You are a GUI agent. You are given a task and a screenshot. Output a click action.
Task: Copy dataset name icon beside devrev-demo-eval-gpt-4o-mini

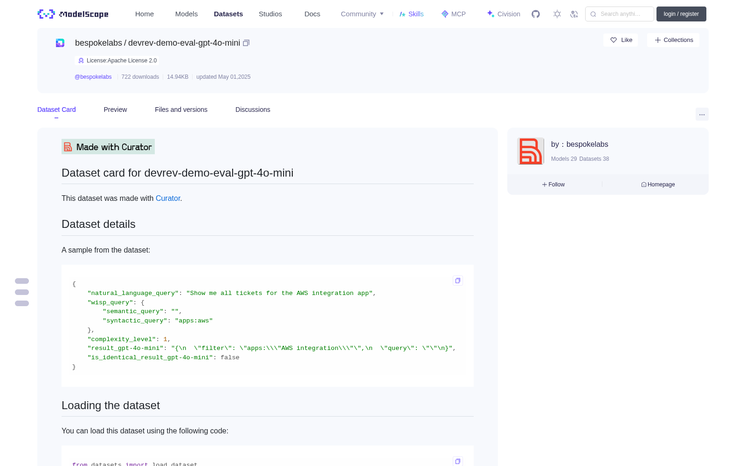click(x=246, y=43)
